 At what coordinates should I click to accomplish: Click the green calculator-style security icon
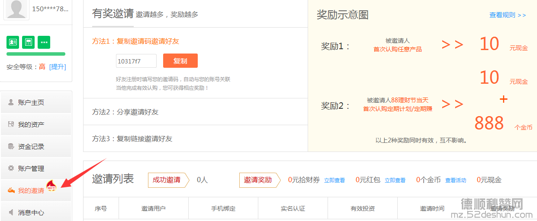(x=29, y=42)
